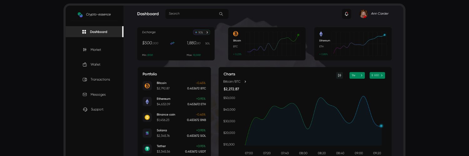This screenshot has height=156, width=469.
Task: Click the green endpoint on the Bitcoin mini chart
Action: (298, 35)
